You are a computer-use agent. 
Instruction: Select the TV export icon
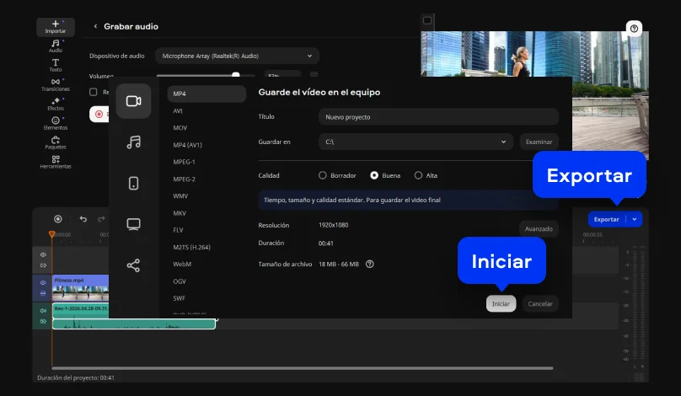point(133,224)
